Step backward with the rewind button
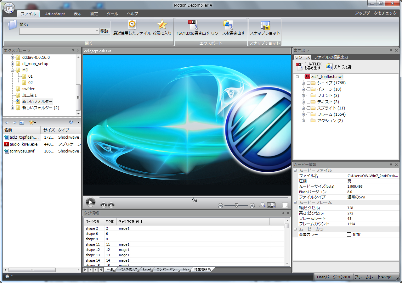Screen dimensions: 402x283 click(x=104, y=205)
